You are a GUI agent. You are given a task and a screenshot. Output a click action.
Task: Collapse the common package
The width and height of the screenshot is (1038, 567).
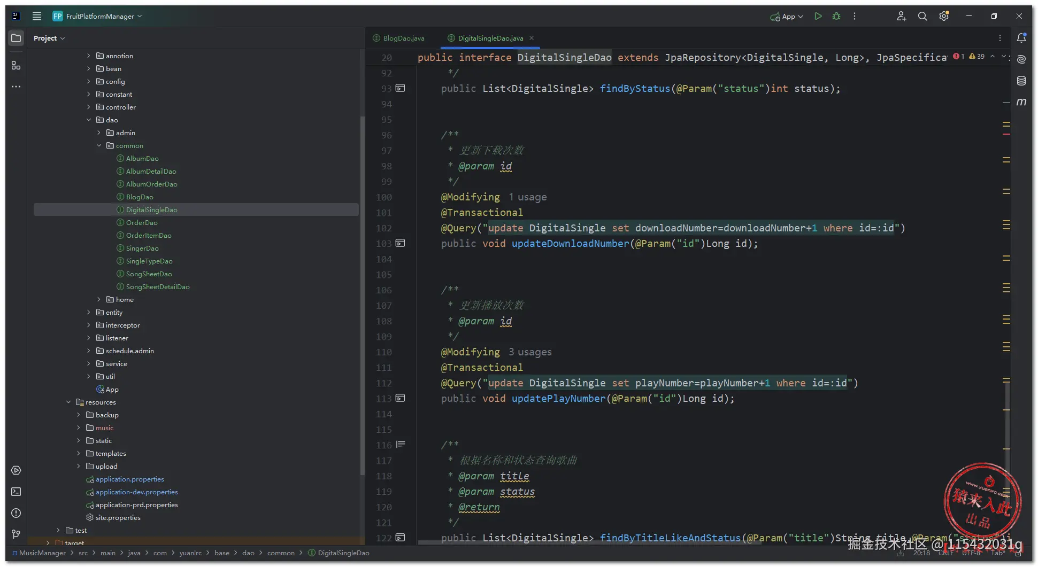(99, 145)
